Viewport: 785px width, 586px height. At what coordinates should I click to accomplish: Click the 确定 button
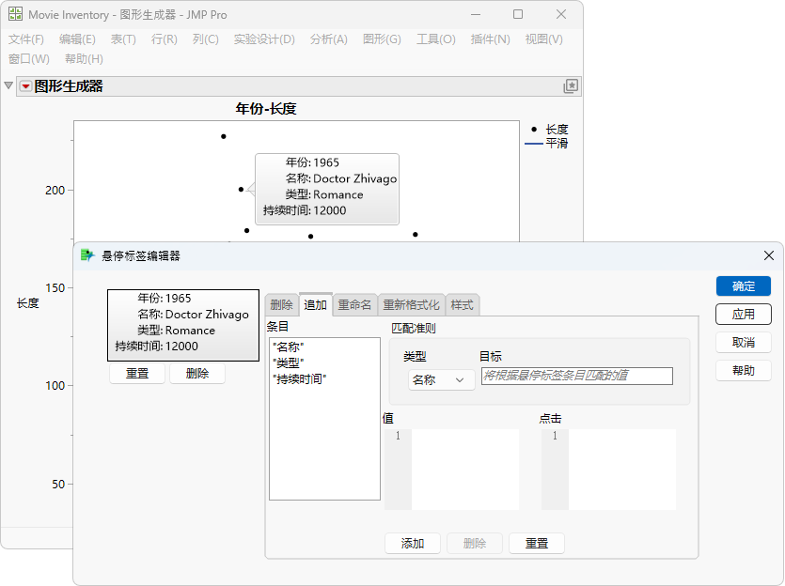click(x=743, y=286)
